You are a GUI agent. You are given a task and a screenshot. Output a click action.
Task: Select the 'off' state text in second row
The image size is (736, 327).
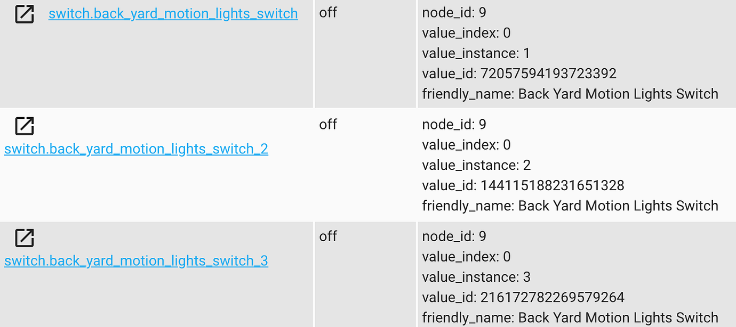327,125
